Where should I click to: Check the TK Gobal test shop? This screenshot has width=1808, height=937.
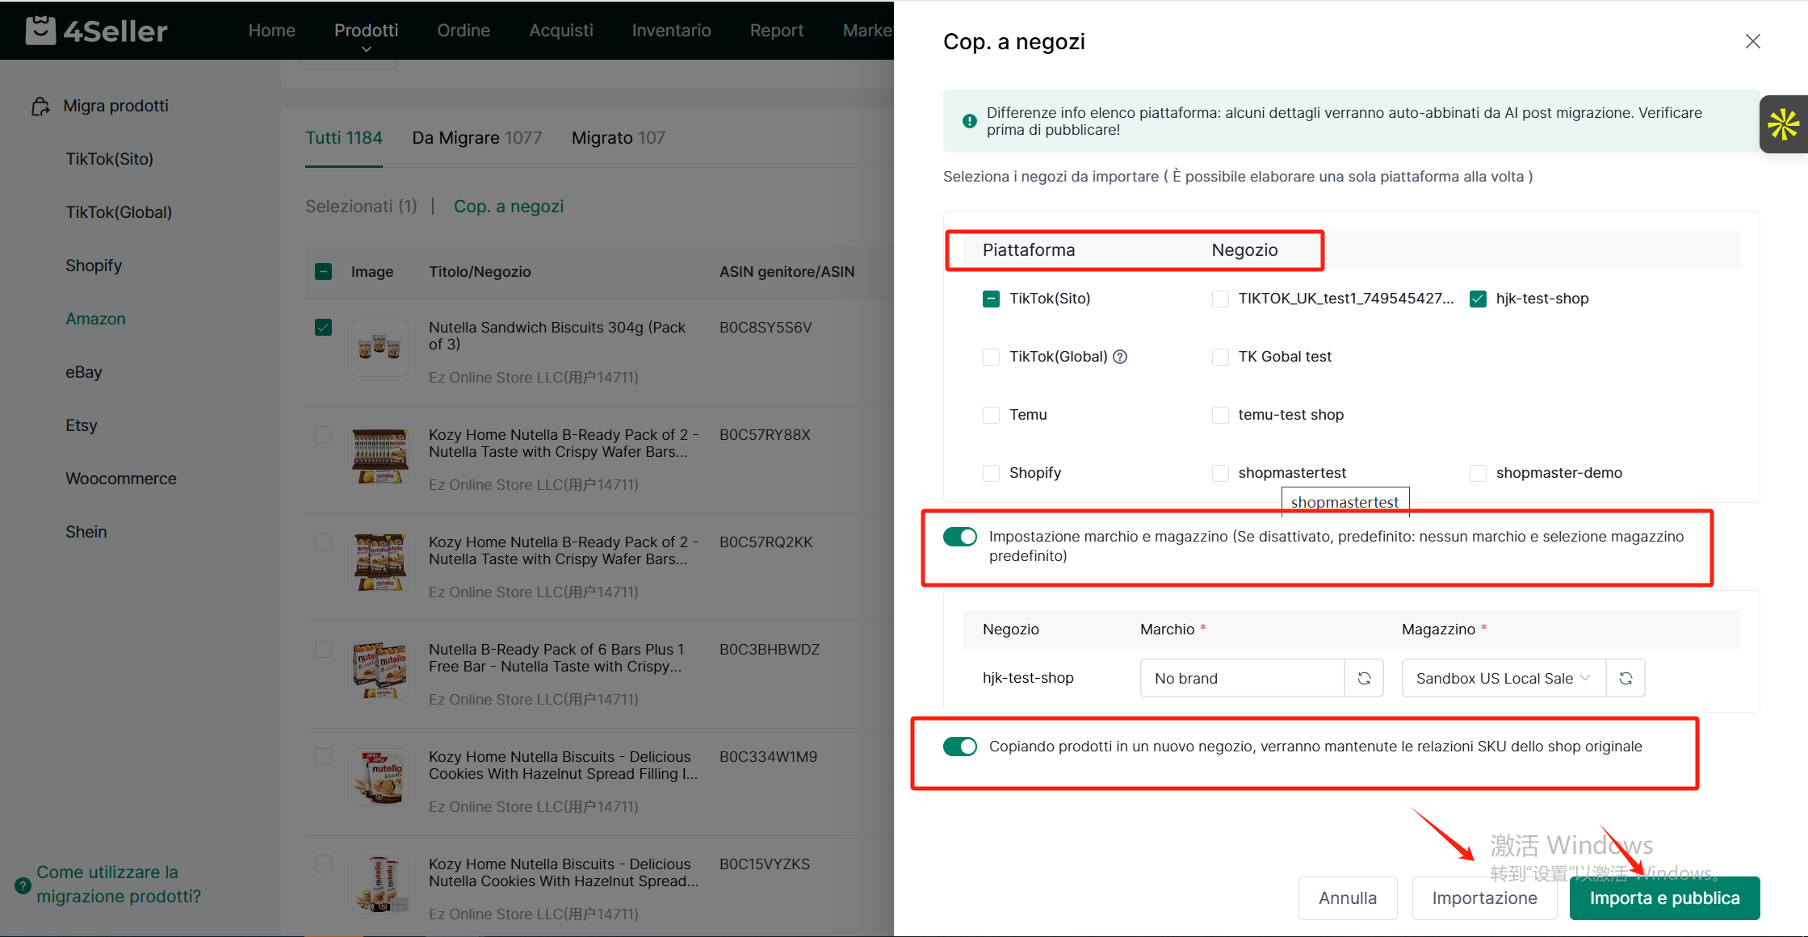[1220, 357]
